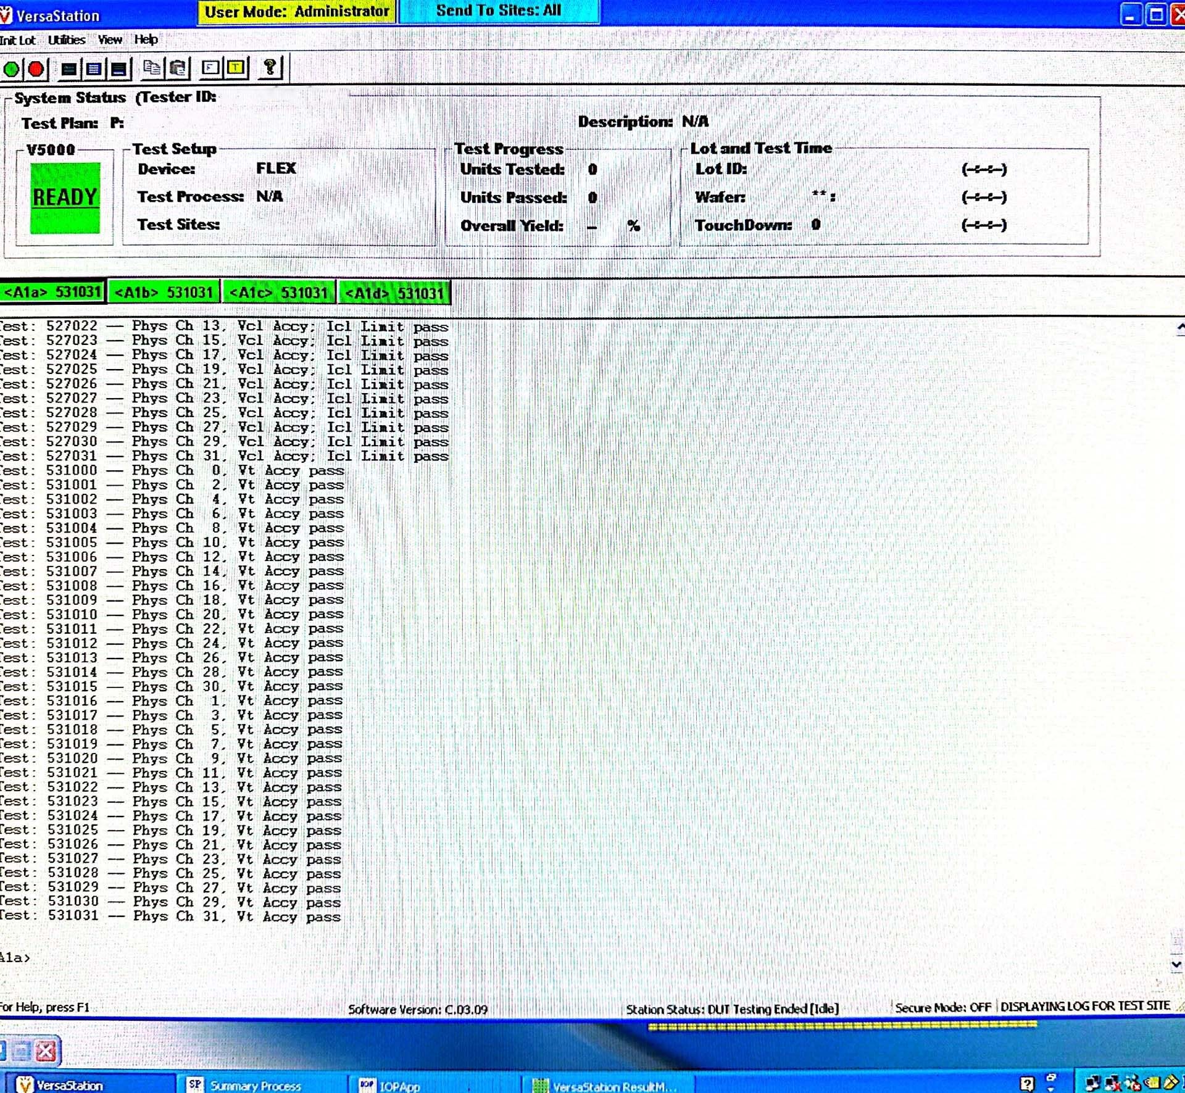The width and height of the screenshot is (1185, 1093).
Task: Select the <A1c> 531031 site tab
Action: point(279,292)
